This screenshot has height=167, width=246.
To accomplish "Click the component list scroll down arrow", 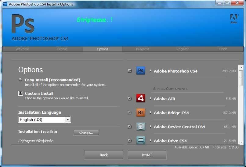I will (241, 142).
